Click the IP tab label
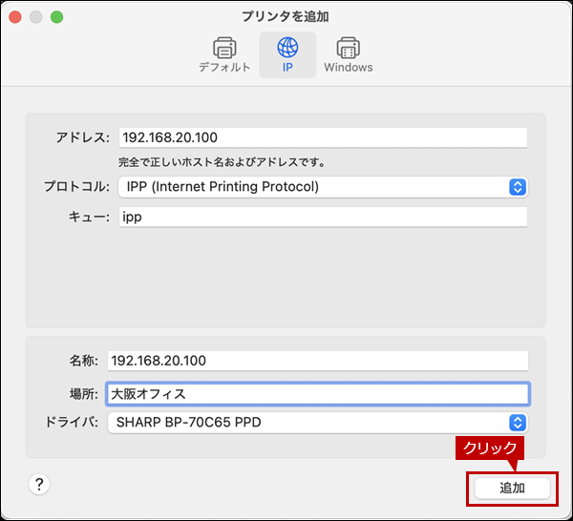The width and height of the screenshot is (573, 521). click(x=286, y=68)
